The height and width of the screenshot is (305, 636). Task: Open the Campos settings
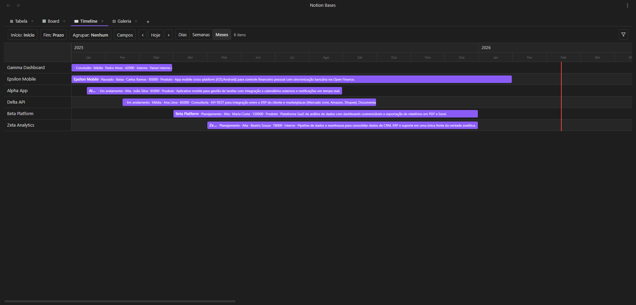(x=125, y=35)
